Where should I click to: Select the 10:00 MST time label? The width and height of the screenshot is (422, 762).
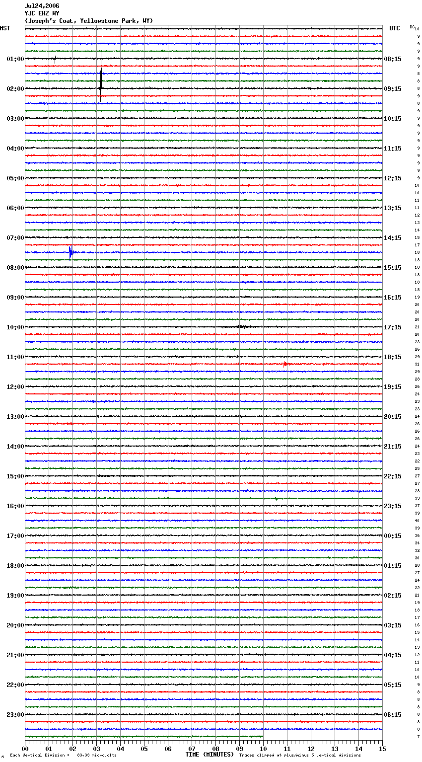tap(15, 327)
